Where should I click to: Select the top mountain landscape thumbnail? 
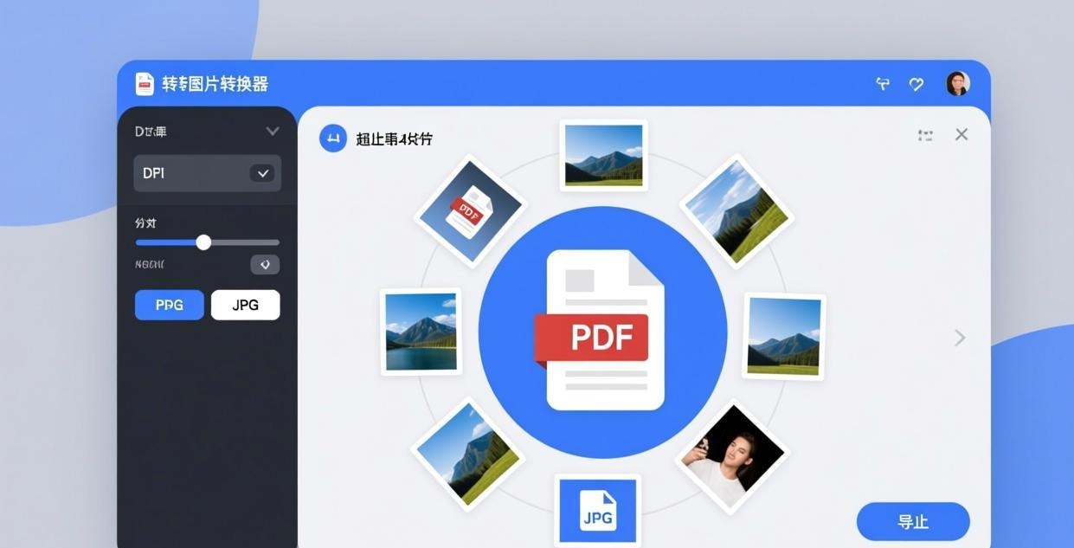(x=603, y=155)
